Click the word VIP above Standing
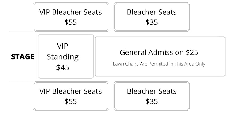 coord(62,46)
